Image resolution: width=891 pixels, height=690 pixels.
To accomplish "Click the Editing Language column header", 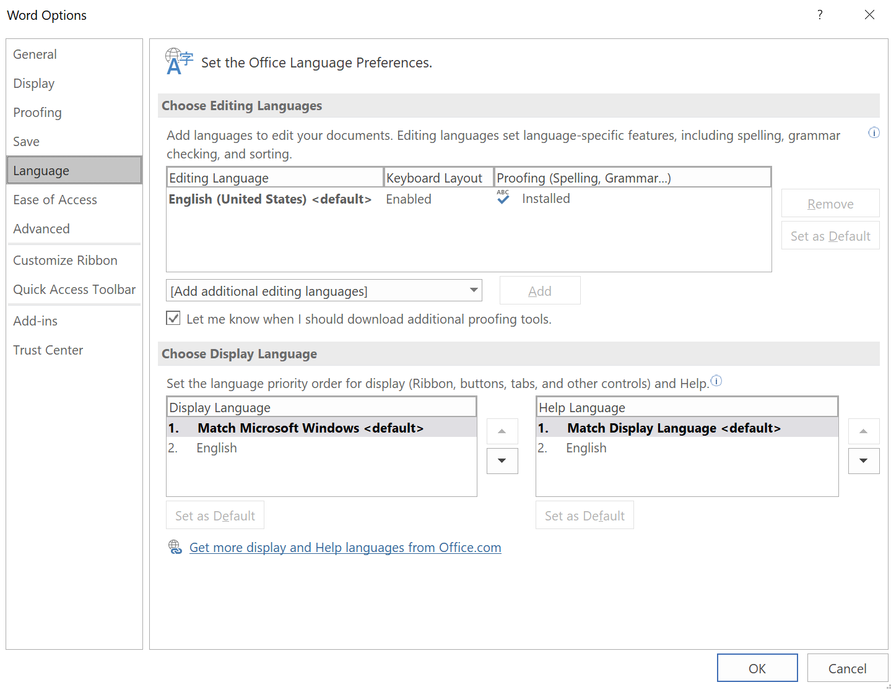I will 275,178.
